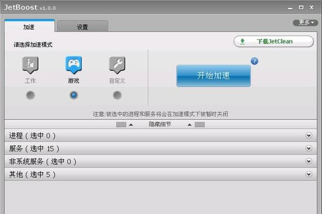The image size is (322, 214).
Task: Expand the 非系统服务 (选中 0) section chevron
Action: click(309, 161)
